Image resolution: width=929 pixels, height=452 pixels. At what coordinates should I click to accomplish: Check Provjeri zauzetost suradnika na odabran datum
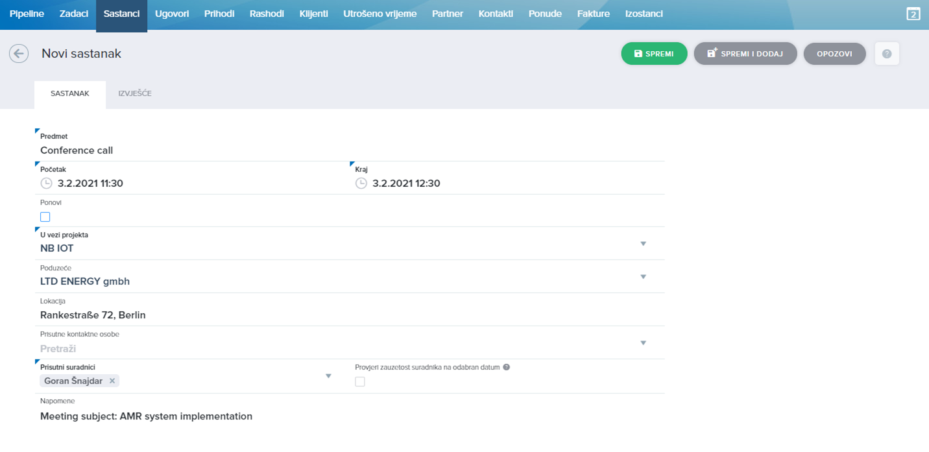click(x=360, y=381)
